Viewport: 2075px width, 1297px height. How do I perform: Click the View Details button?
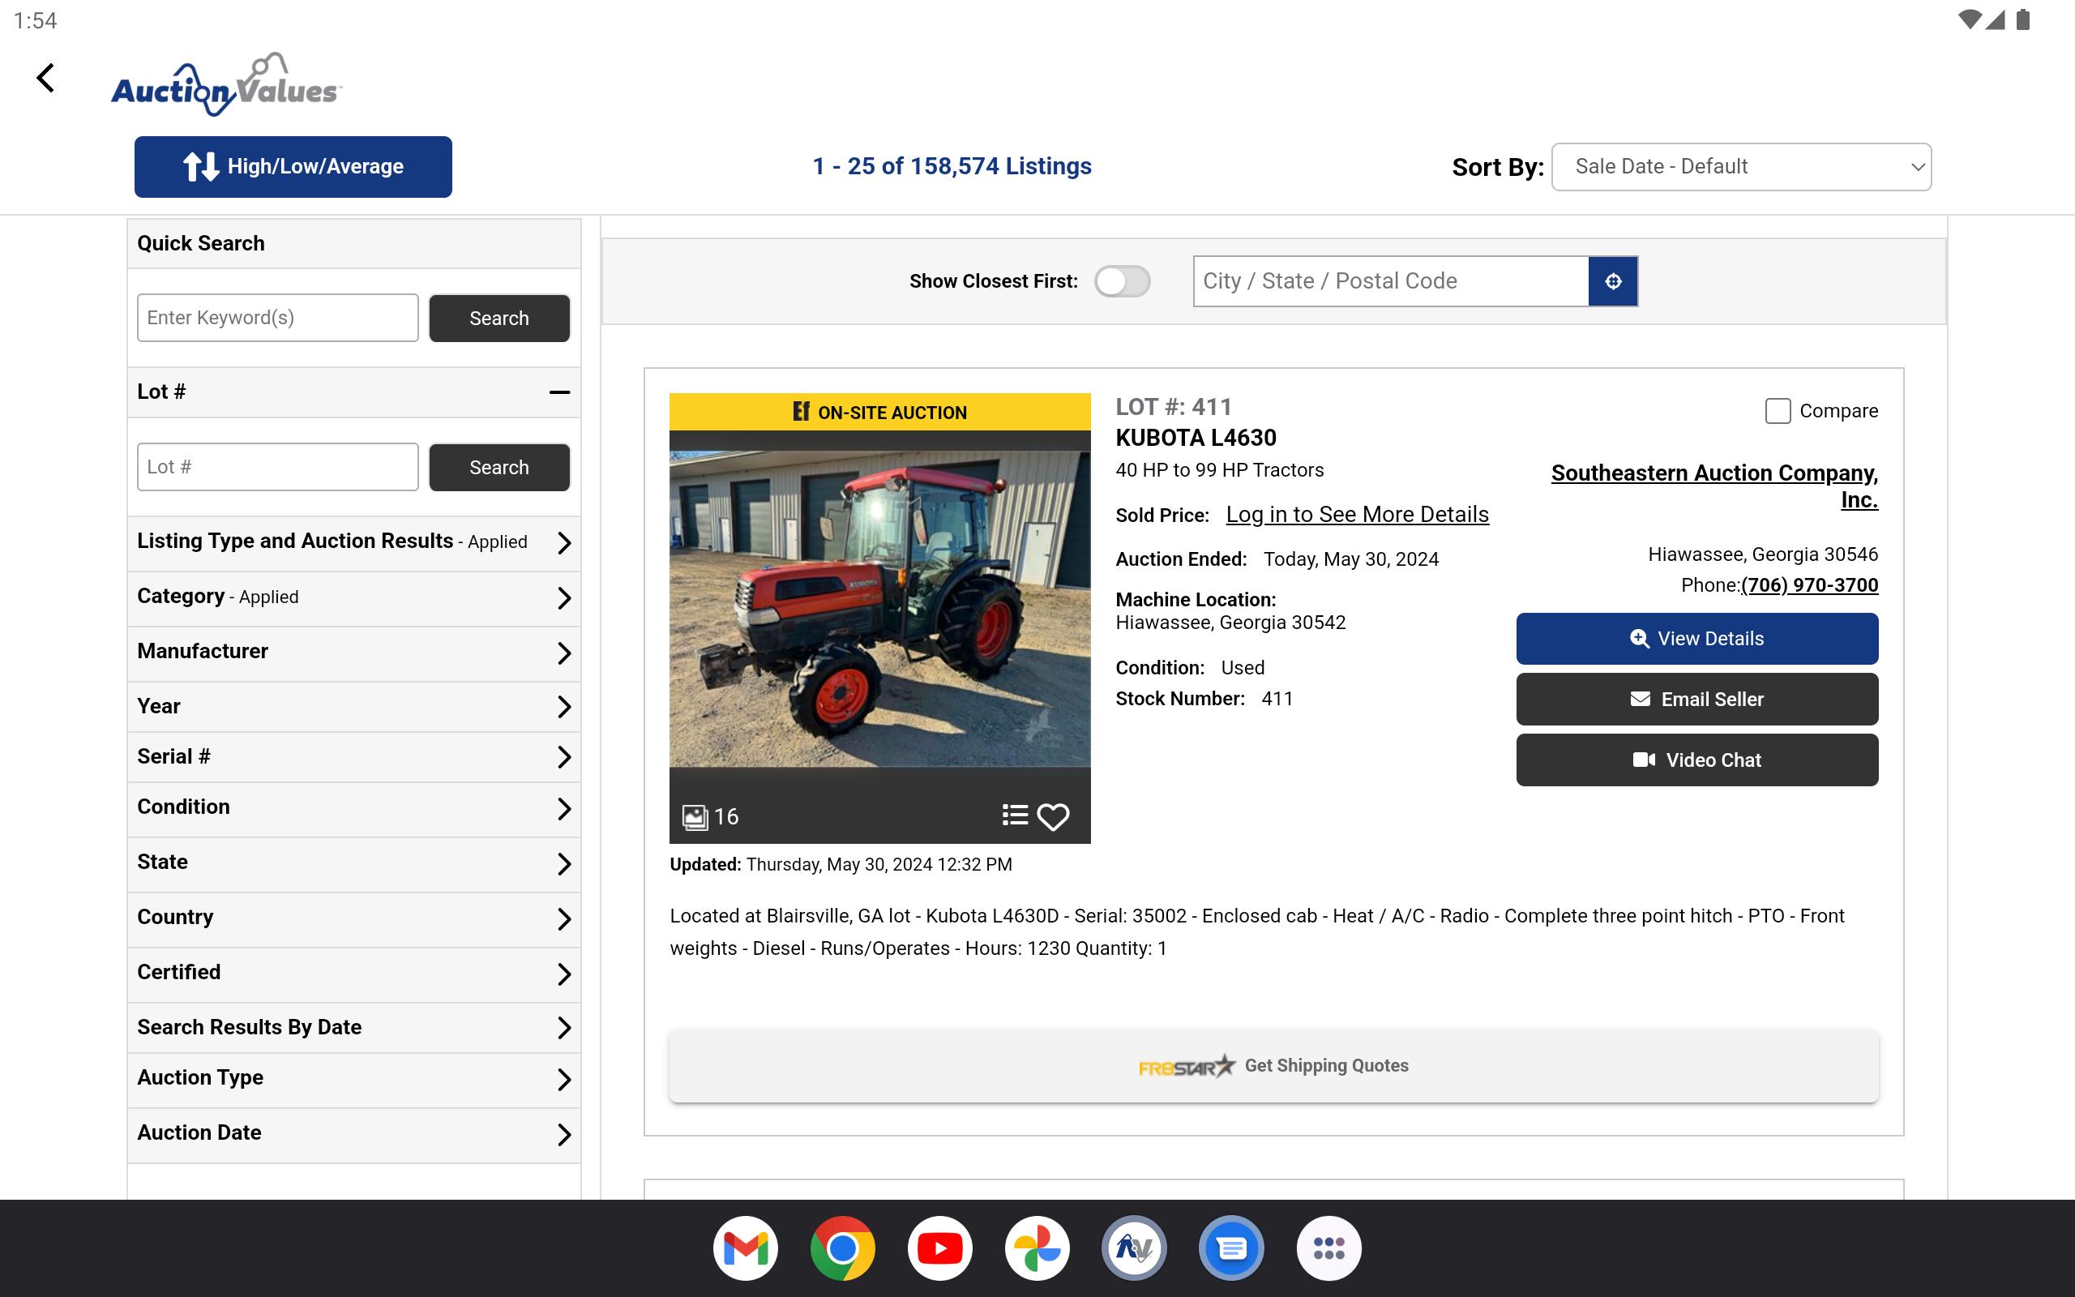[1696, 638]
